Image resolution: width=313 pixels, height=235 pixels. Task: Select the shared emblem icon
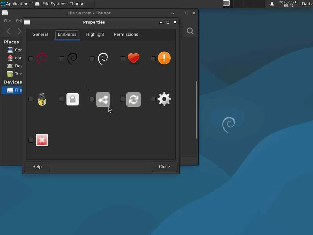click(103, 99)
